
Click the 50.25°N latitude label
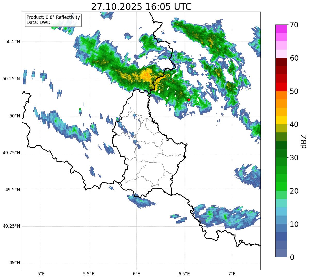click(x=11, y=79)
